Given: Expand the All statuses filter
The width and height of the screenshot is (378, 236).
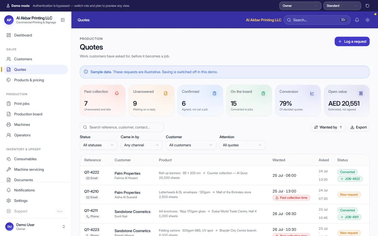Looking at the screenshot, I should click(99, 145).
